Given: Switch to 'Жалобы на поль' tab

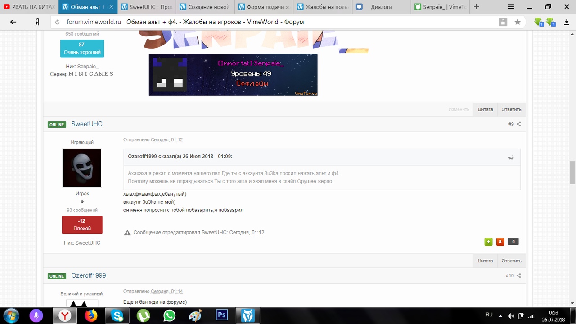Looking at the screenshot, I should coord(323,7).
